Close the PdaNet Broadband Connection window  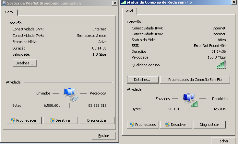(115, 3)
